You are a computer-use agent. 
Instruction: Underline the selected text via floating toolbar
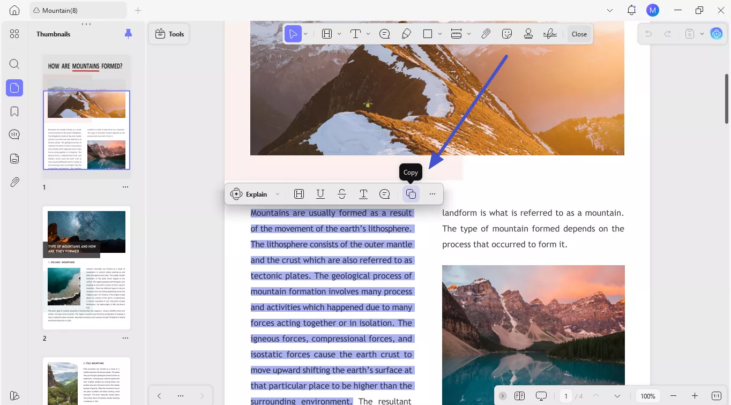[320, 194]
